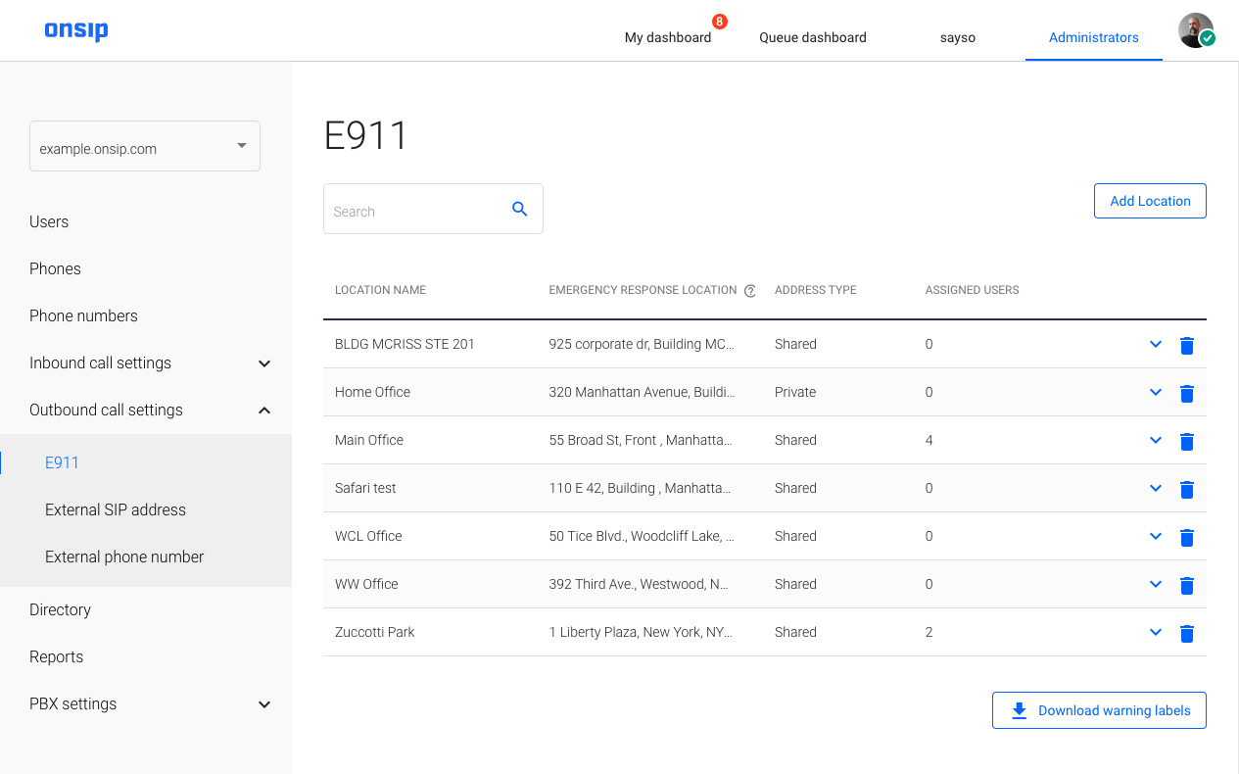The width and height of the screenshot is (1239, 774).
Task: Click the Private address type cell
Action: click(795, 392)
